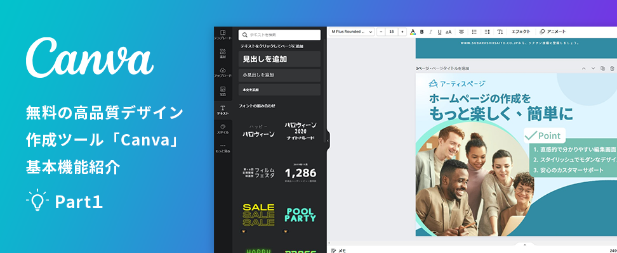Open the テンプレート (Templates) sidebar tab
Viewport: 617px width, 253px height.
point(223,35)
